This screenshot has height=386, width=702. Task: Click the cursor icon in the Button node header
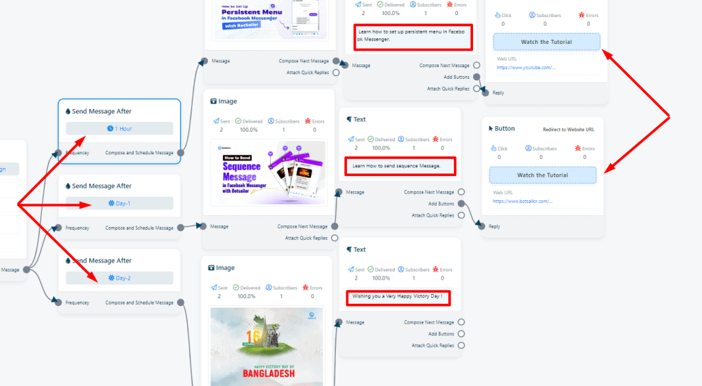(491, 128)
